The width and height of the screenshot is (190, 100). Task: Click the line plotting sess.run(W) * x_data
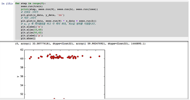tap(59, 21)
